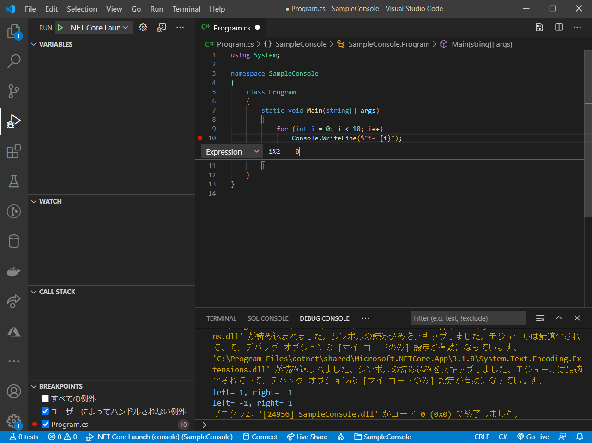Open errors and warnings count in status bar
The width and height of the screenshot is (592, 443).
pos(62,437)
